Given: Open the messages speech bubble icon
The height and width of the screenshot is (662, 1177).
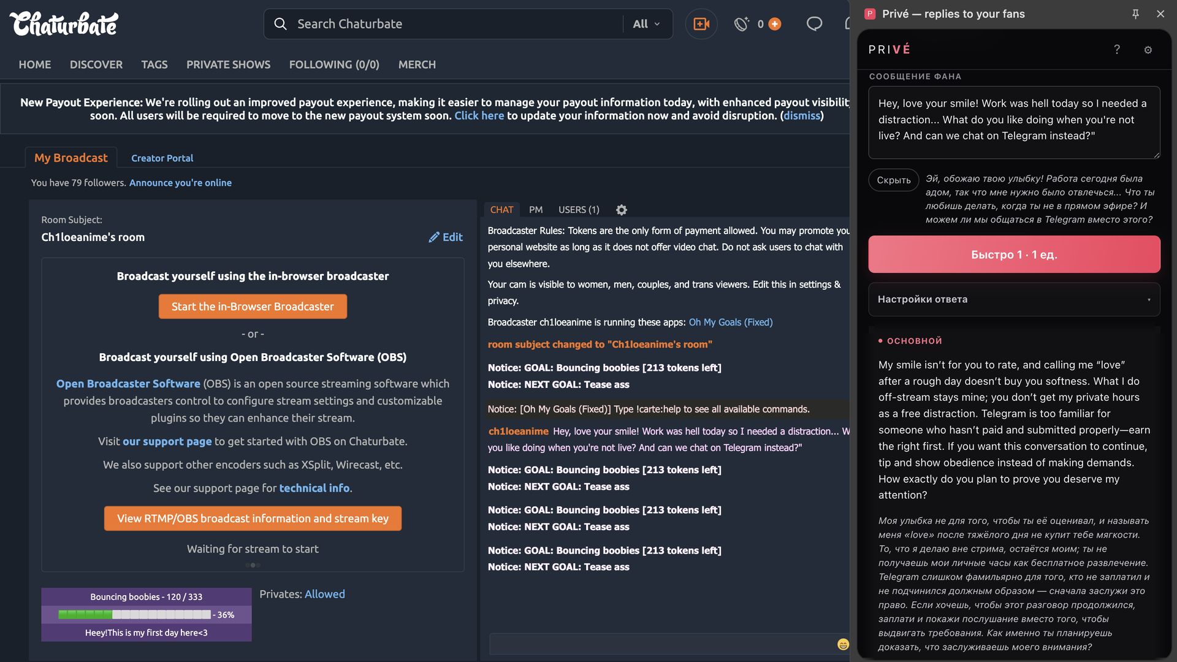Looking at the screenshot, I should coord(814,24).
